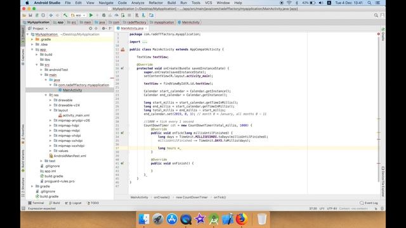Viewport: 406px width, 228px height.
Task: Open the App Store from the Dock
Action: click(172, 219)
